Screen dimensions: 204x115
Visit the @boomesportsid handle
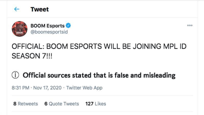49,32
